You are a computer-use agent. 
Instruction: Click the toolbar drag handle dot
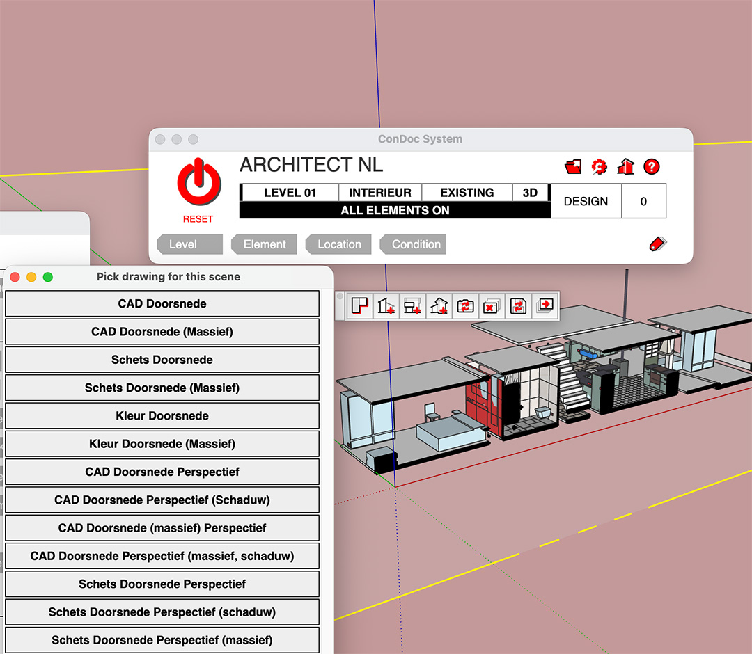[x=340, y=296]
